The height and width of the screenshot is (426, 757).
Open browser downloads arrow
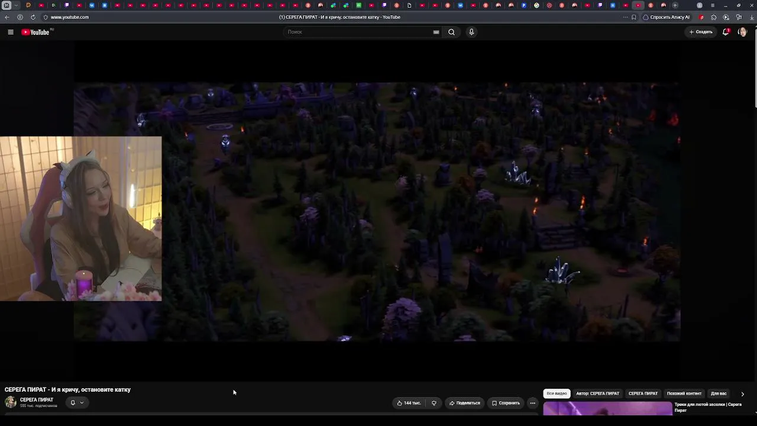coord(752,17)
